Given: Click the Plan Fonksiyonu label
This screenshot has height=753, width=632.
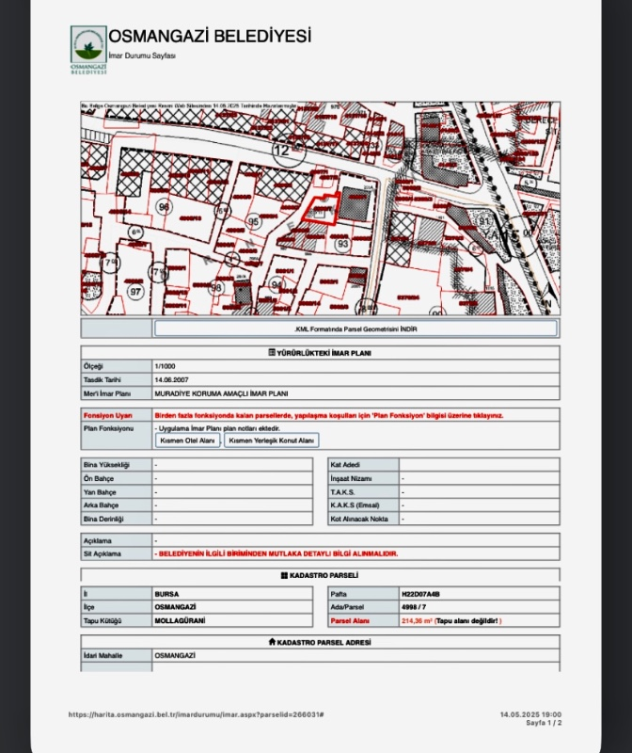Looking at the screenshot, I should (x=108, y=428).
